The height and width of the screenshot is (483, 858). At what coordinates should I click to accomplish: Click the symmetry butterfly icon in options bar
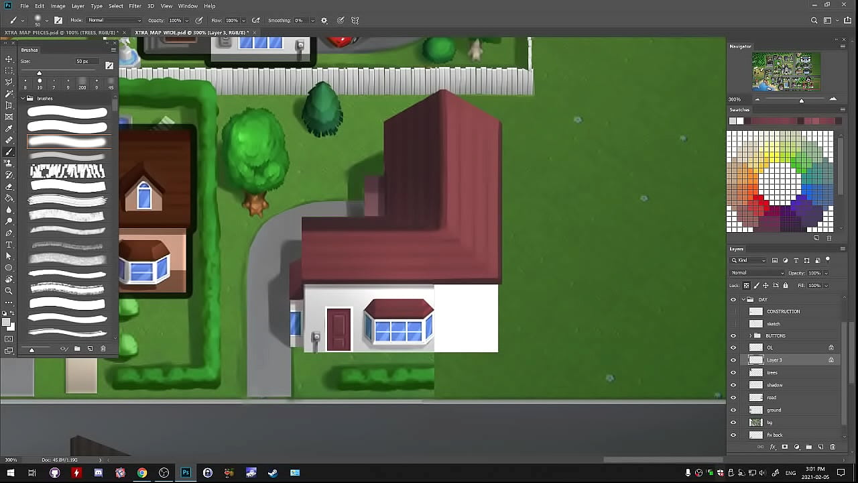pos(355,21)
